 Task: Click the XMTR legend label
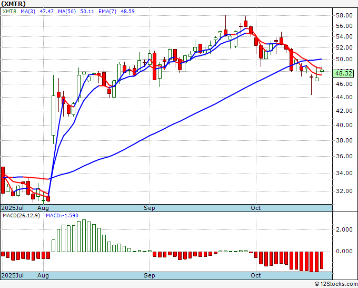pos(9,12)
